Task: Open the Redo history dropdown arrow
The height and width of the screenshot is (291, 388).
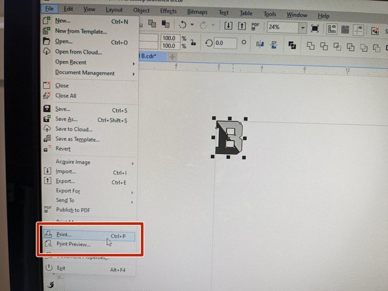Action: pos(213,26)
